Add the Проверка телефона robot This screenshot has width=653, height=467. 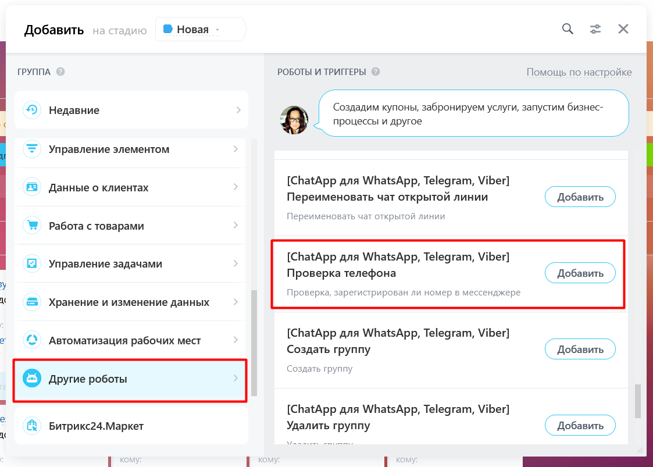pyautogui.click(x=580, y=273)
